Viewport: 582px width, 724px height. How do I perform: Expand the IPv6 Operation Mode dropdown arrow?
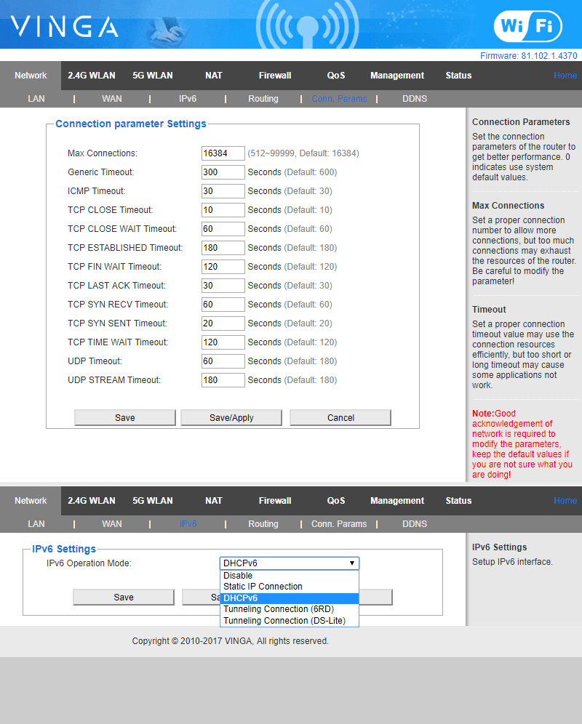[352, 563]
